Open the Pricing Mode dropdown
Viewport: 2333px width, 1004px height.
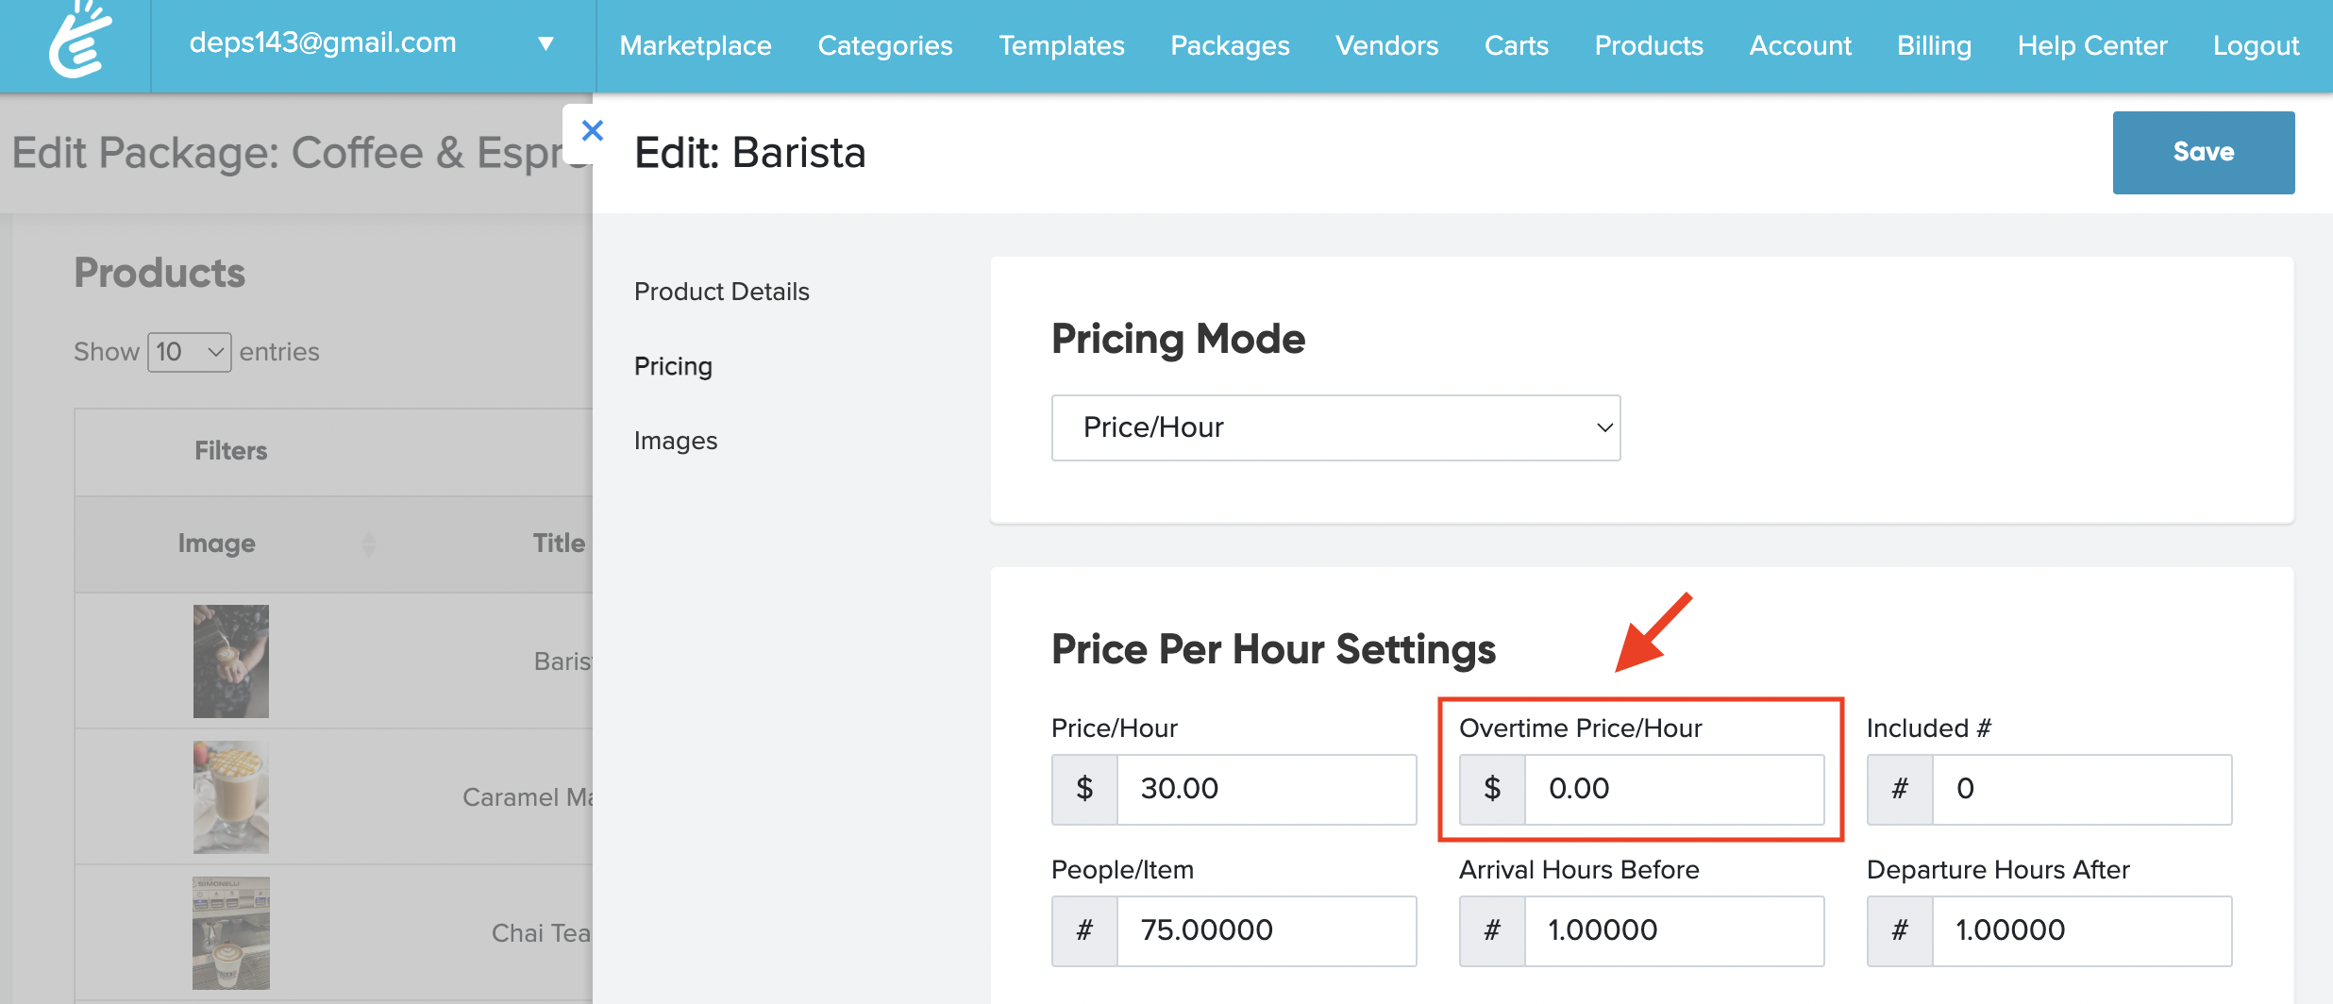pyautogui.click(x=1335, y=427)
